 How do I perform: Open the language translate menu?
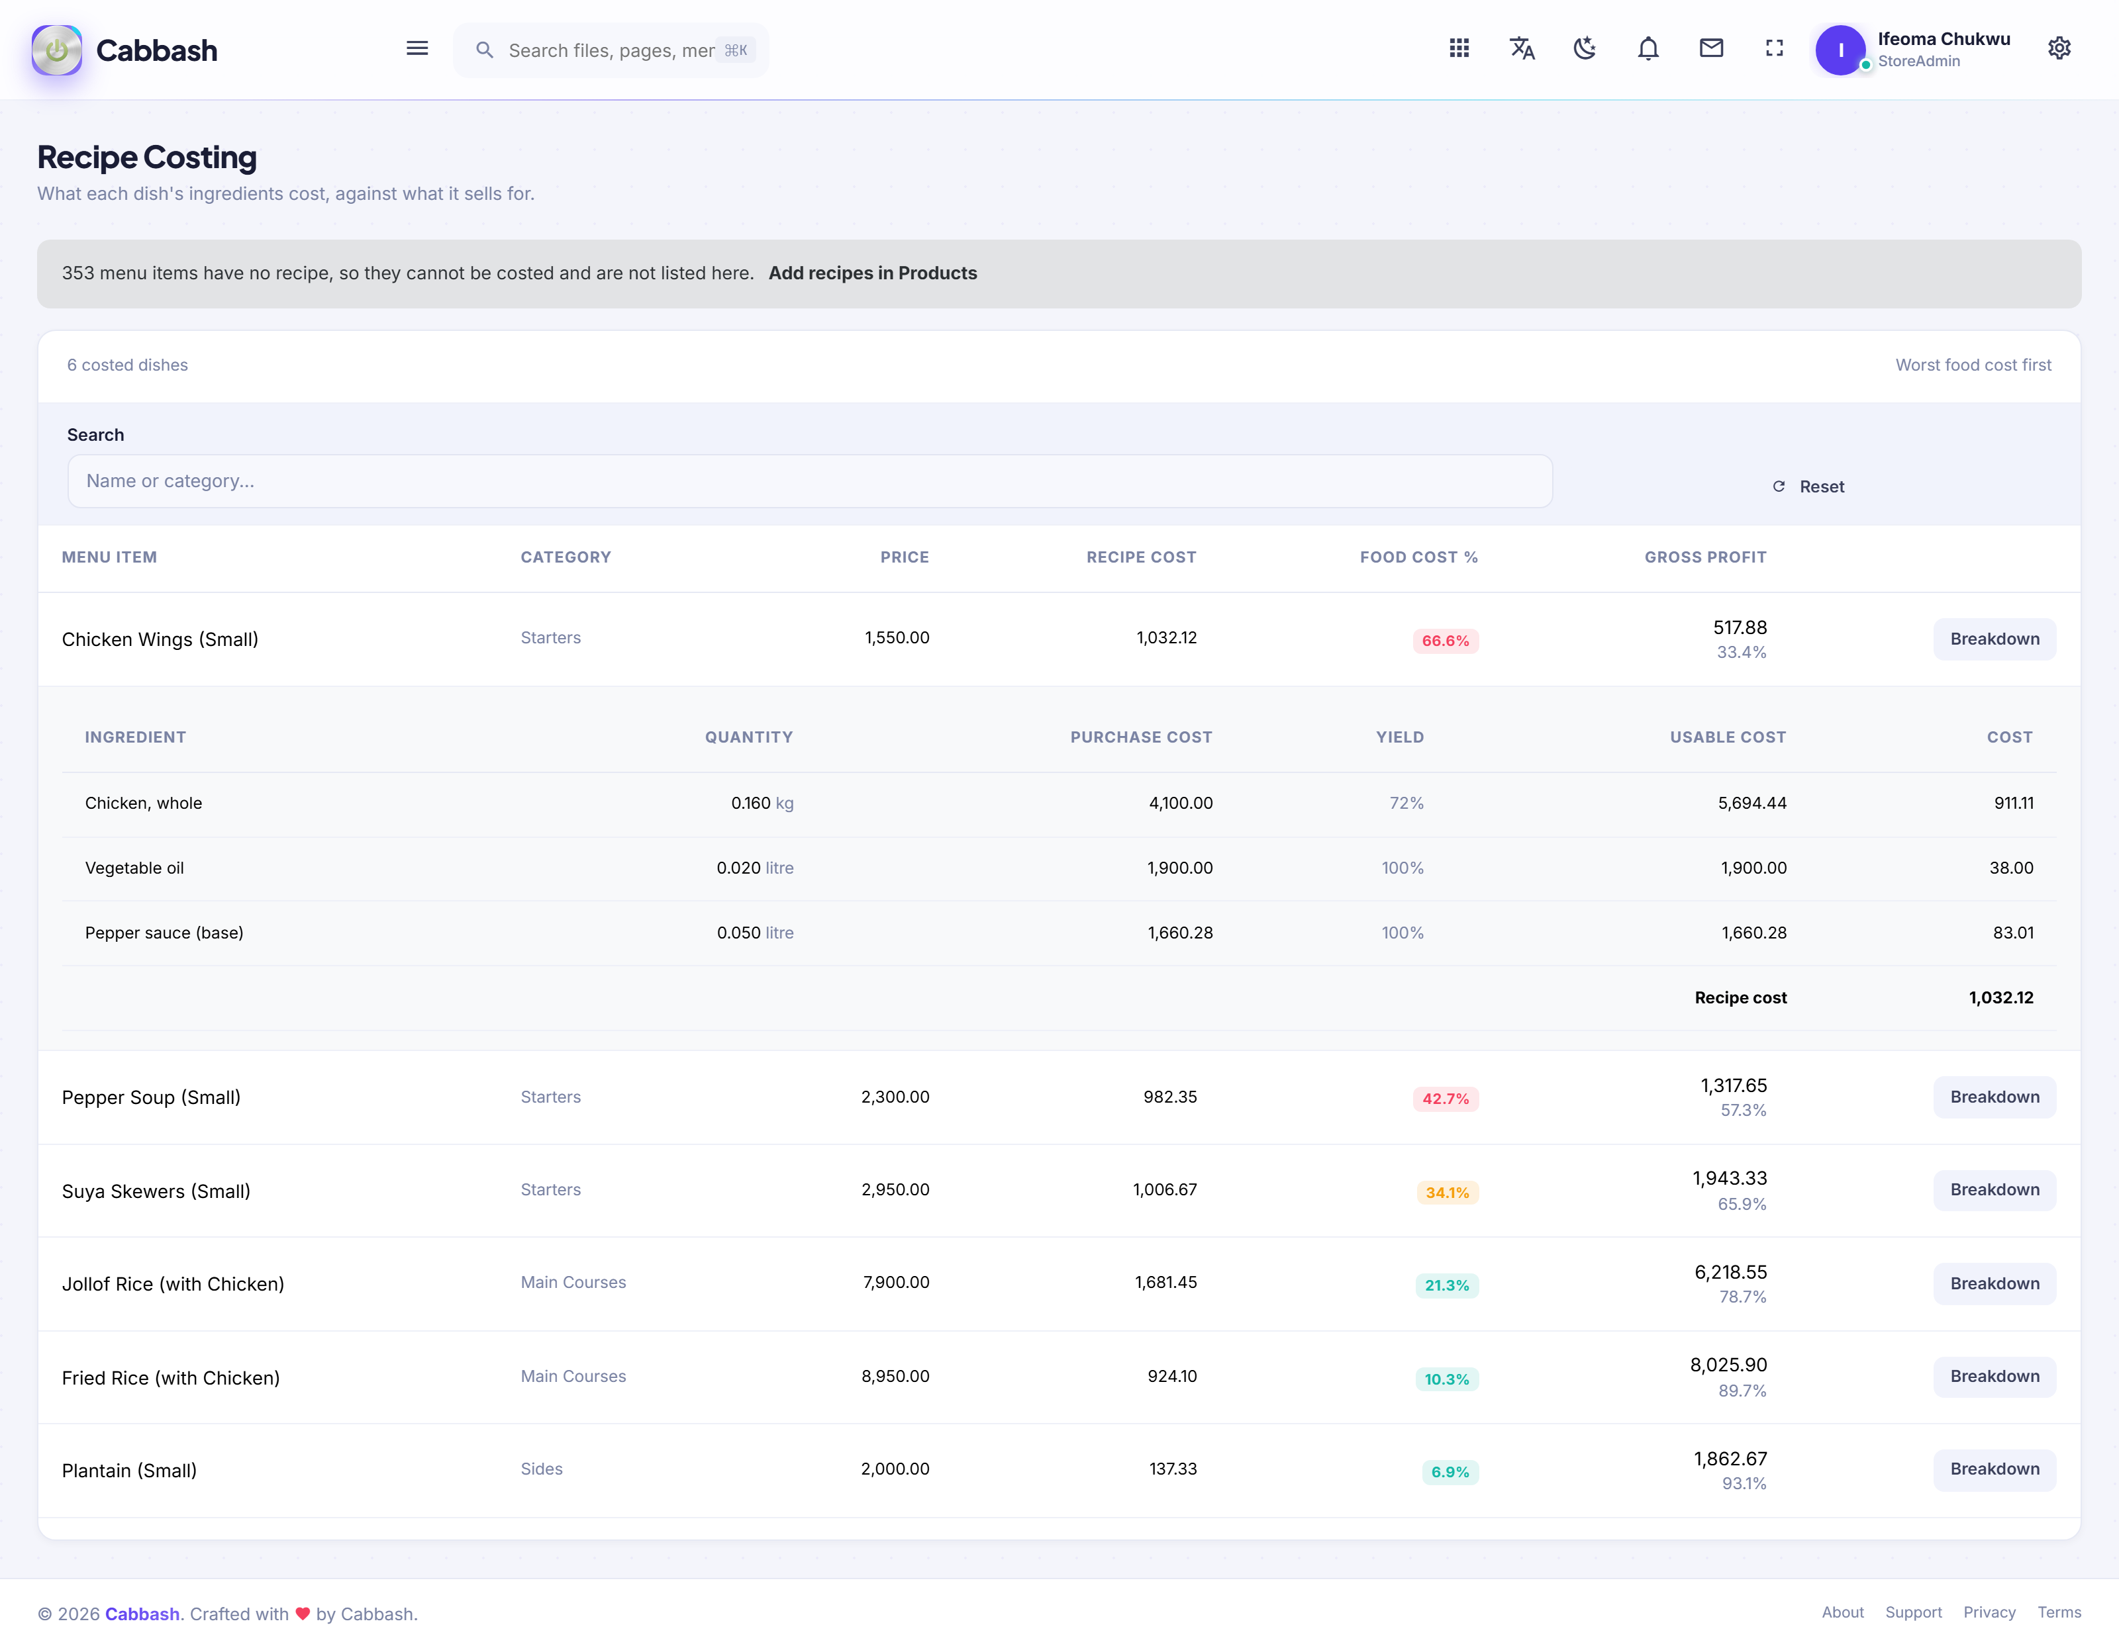coord(1522,48)
